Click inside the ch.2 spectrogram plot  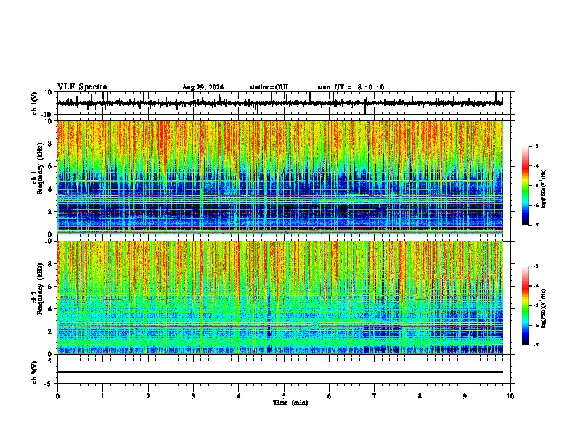280,297
